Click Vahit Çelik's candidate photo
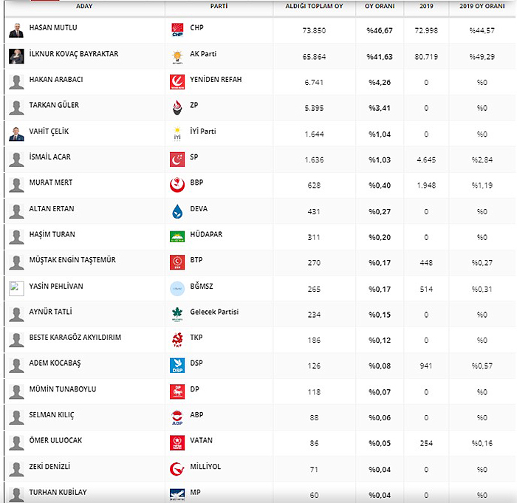517x503 pixels. (16, 134)
